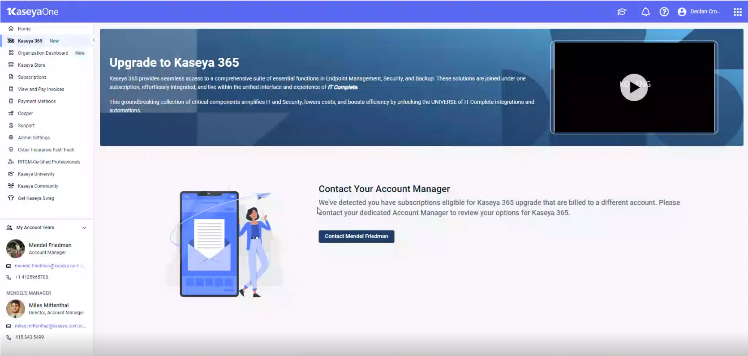Click the Cooper sidebar icon
Screen dimensions: 748x356
11,113
